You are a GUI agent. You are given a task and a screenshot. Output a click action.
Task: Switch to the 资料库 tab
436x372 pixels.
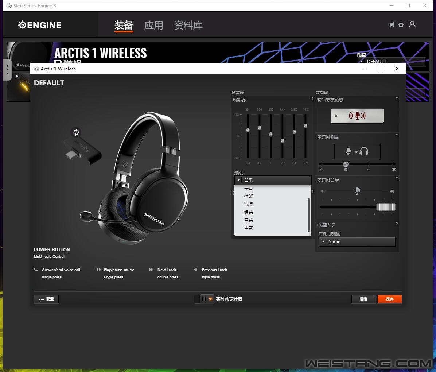[x=188, y=25]
